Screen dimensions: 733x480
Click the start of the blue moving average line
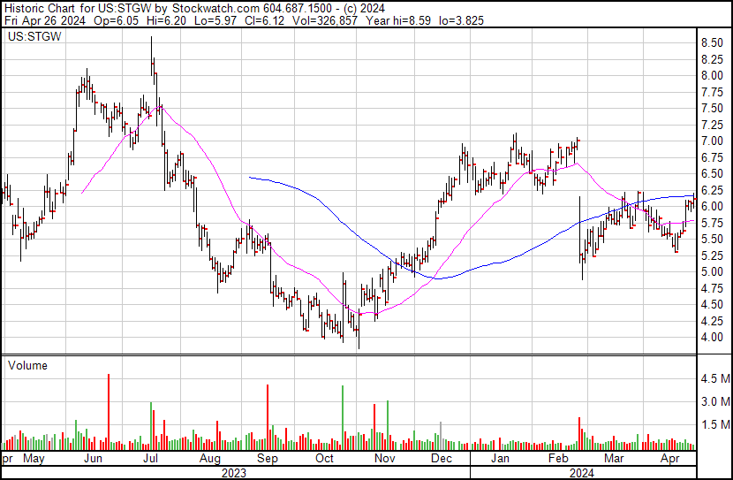[x=250, y=178]
